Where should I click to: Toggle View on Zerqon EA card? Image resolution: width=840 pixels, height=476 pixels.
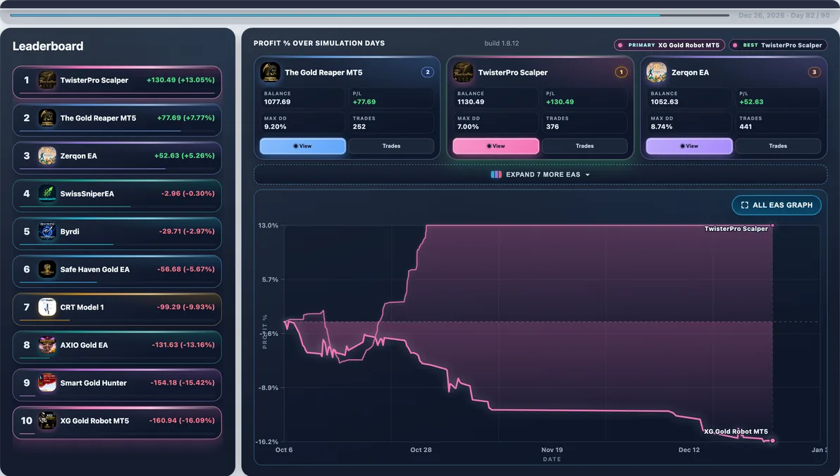[x=689, y=146]
